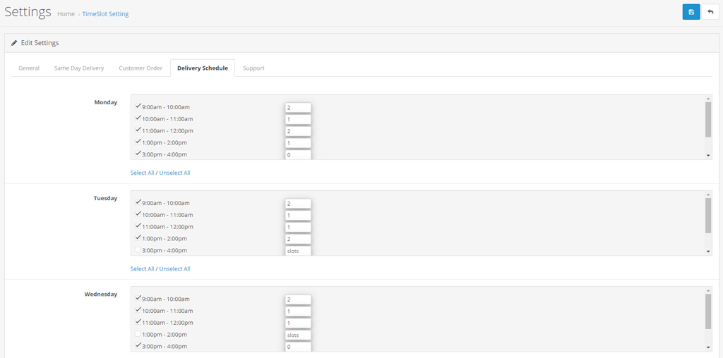Toggle Monday 11:00am - 12:00pm checkbox
The image size is (723, 358).
138,130
